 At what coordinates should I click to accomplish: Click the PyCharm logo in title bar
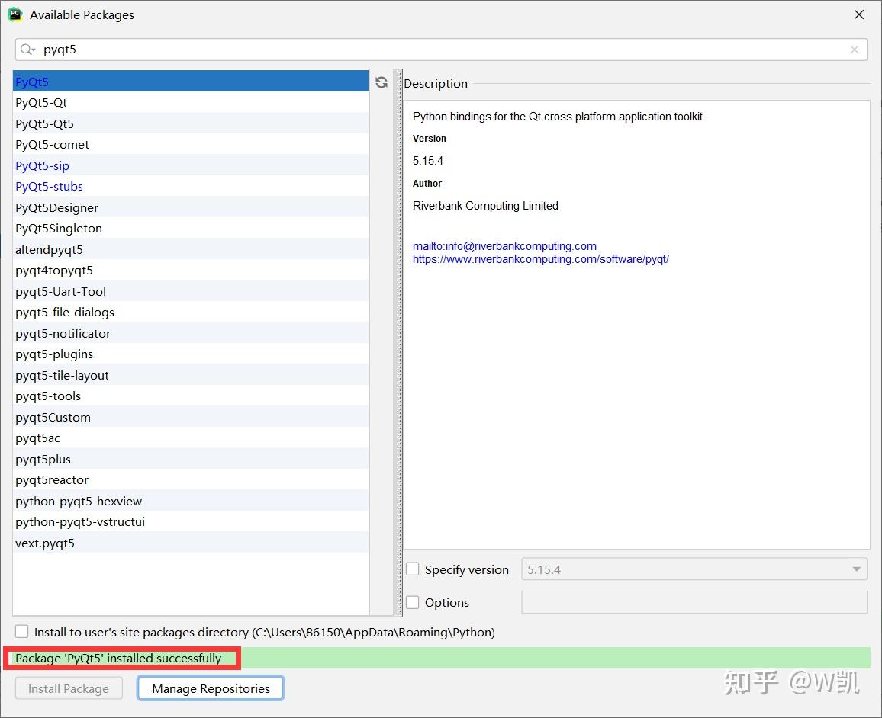click(x=15, y=14)
